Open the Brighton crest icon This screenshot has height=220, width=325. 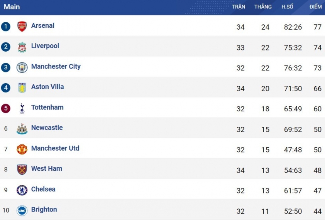(x=22, y=210)
